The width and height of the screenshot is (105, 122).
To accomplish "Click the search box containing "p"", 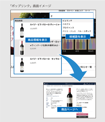I will point(71,15).
